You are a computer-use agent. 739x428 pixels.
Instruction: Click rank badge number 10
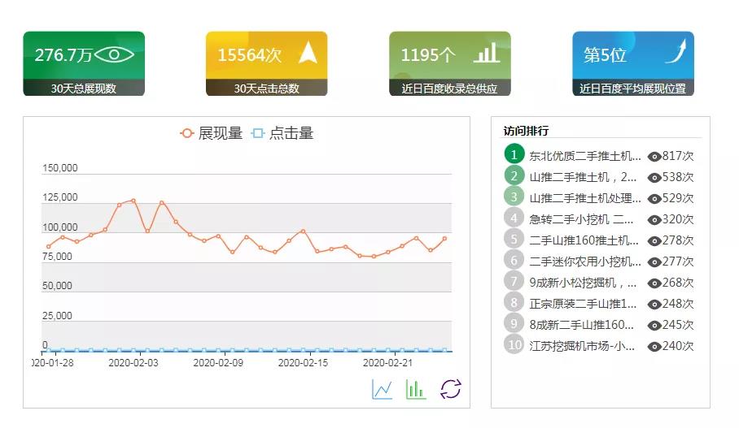point(514,344)
